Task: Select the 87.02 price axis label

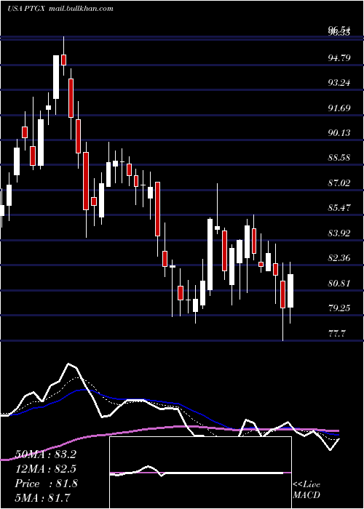Action: coord(339,183)
